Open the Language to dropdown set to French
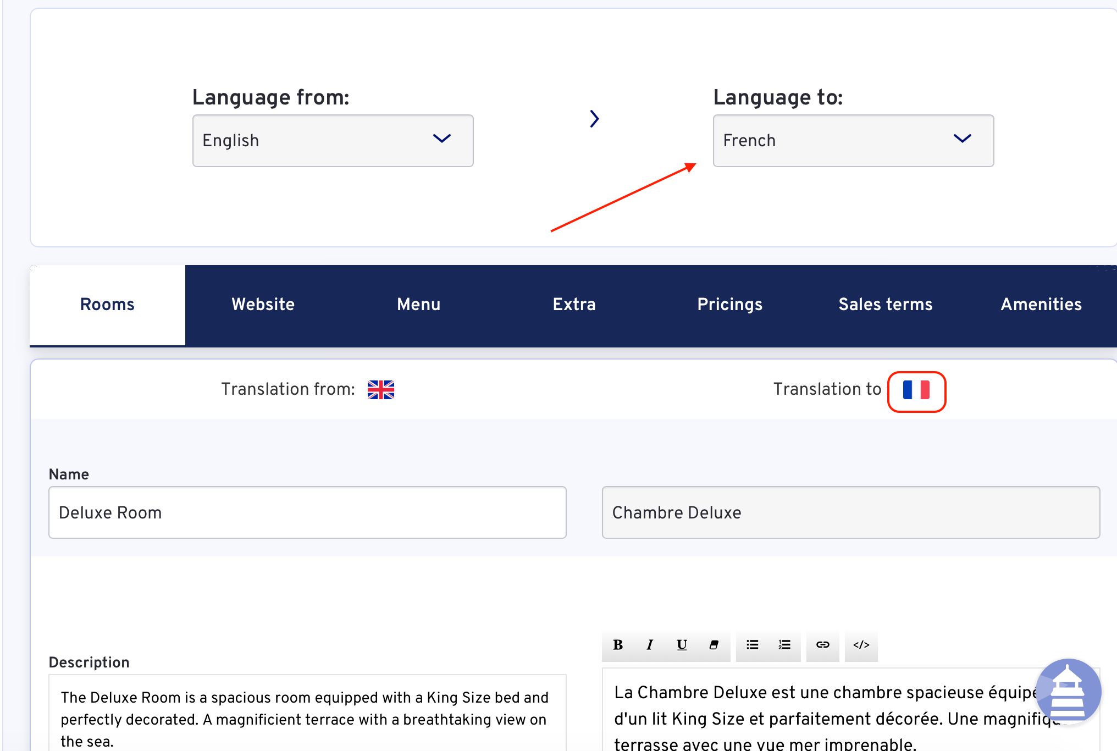 853,141
